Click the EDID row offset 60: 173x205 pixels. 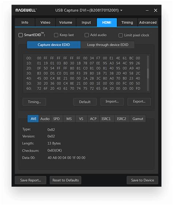click(x=29, y=89)
